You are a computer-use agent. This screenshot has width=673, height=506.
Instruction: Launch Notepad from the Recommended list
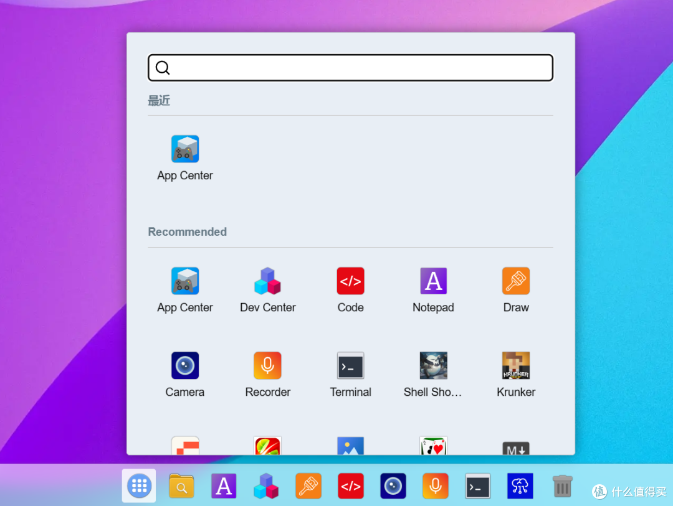433,281
